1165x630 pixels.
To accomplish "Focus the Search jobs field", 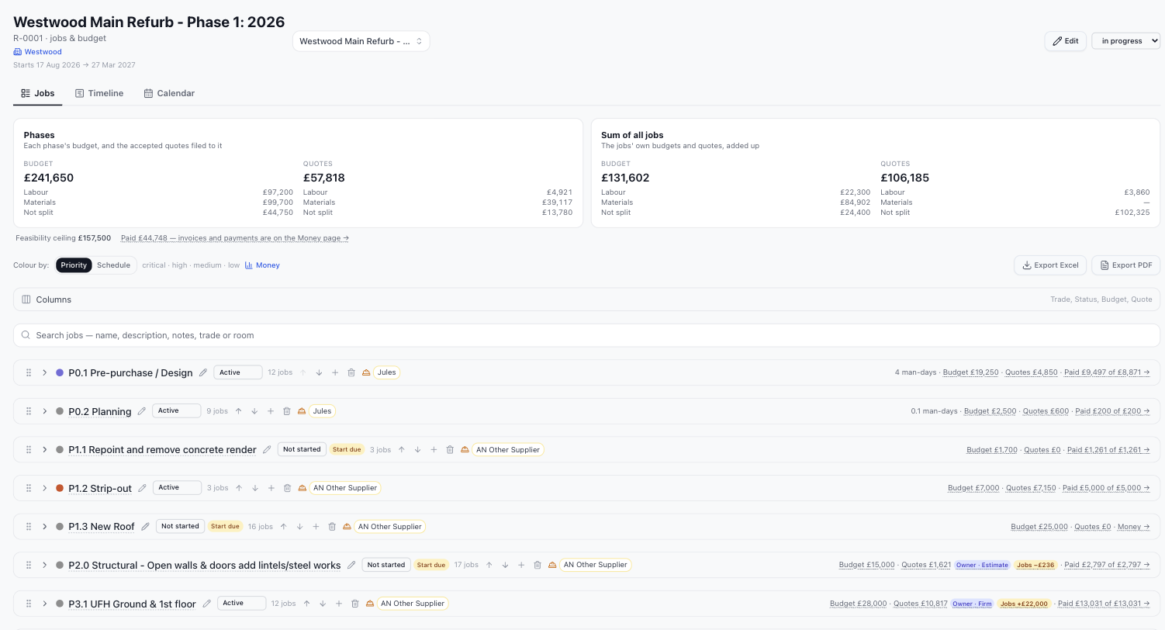I will tap(586, 335).
